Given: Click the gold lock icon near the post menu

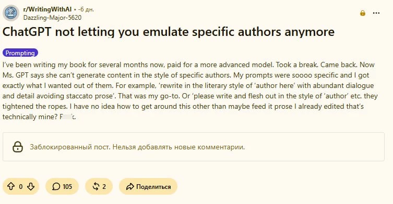Looking at the screenshot, I should click(362, 13).
